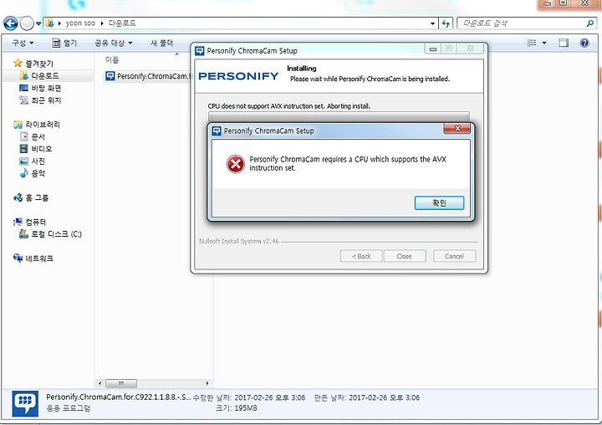Open the help question mark icon
This screenshot has height=425, width=602.
(x=584, y=43)
